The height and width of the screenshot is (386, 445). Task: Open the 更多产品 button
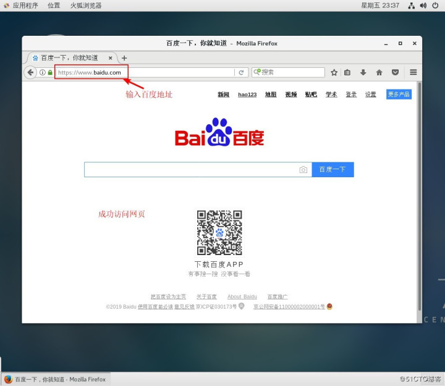[x=399, y=94]
